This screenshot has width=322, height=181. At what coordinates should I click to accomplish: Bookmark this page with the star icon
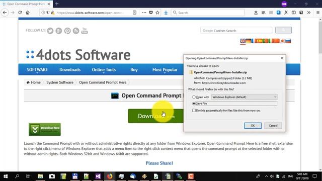157,13
